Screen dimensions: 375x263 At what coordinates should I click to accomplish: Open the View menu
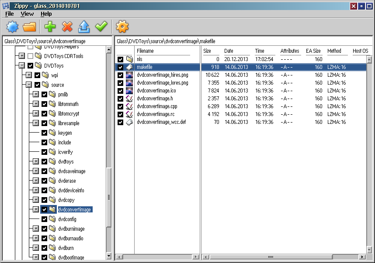click(27, 14)
